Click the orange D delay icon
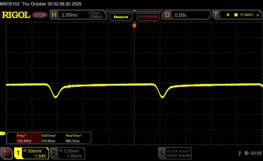This screenshot has height=161, width=263. coord(167,15)
